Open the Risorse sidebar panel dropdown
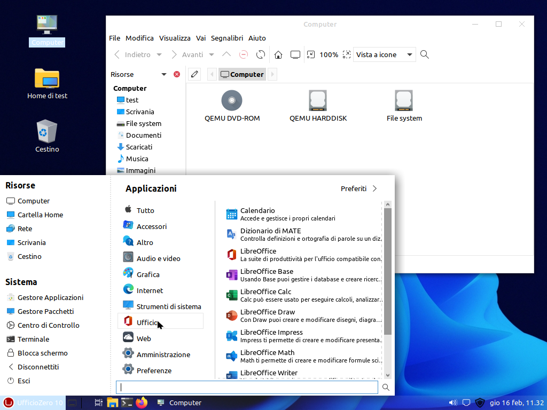Image resolution: width=547 pixels, height=410 pixels. (164, 74)
